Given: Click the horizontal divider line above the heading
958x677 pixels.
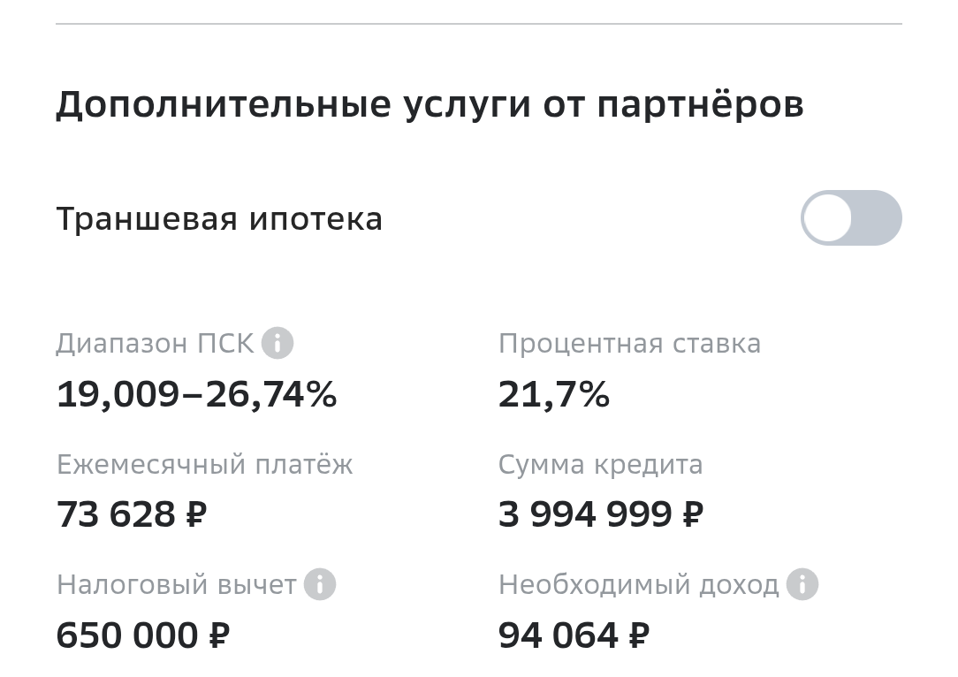Looking at the screenshot, I should tap(478, 24).
